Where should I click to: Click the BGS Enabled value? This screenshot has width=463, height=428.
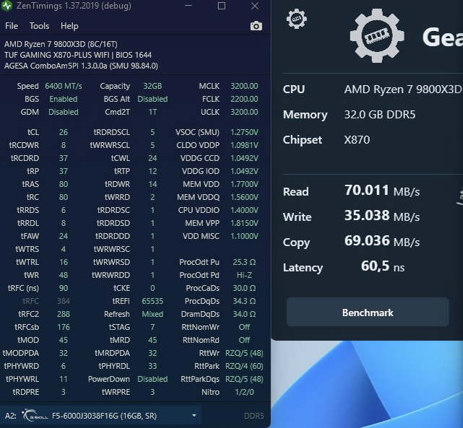pyautogui.click(x=64, y=99)
